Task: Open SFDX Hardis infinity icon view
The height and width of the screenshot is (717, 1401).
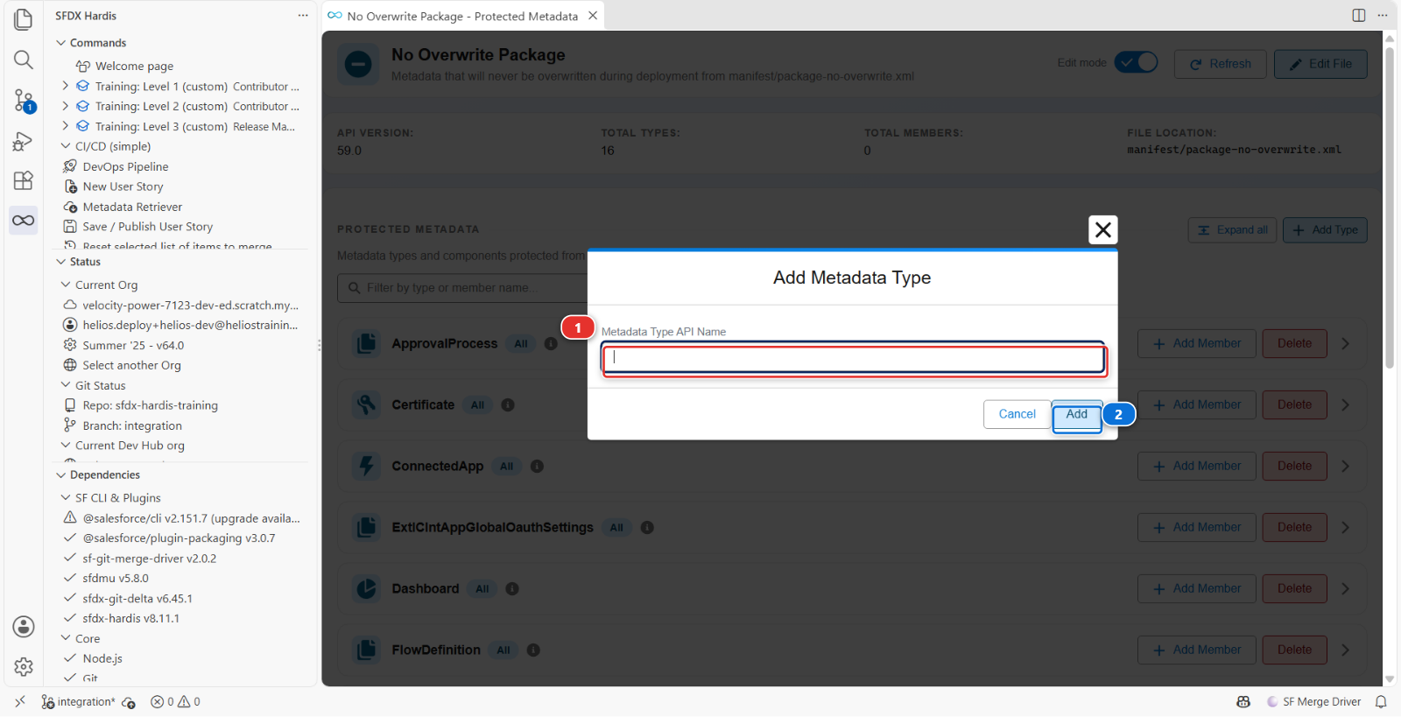Action: 24,220
